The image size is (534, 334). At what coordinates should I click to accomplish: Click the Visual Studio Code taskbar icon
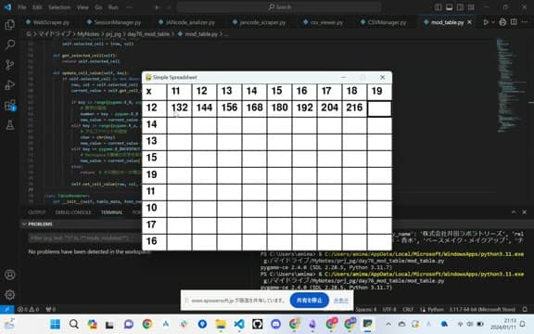click(x=239, y=324)
